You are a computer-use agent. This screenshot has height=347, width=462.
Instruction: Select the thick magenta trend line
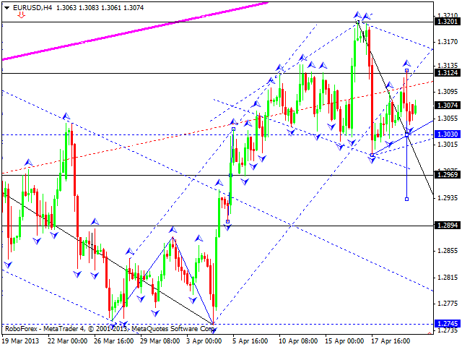[x=144, y=29]
